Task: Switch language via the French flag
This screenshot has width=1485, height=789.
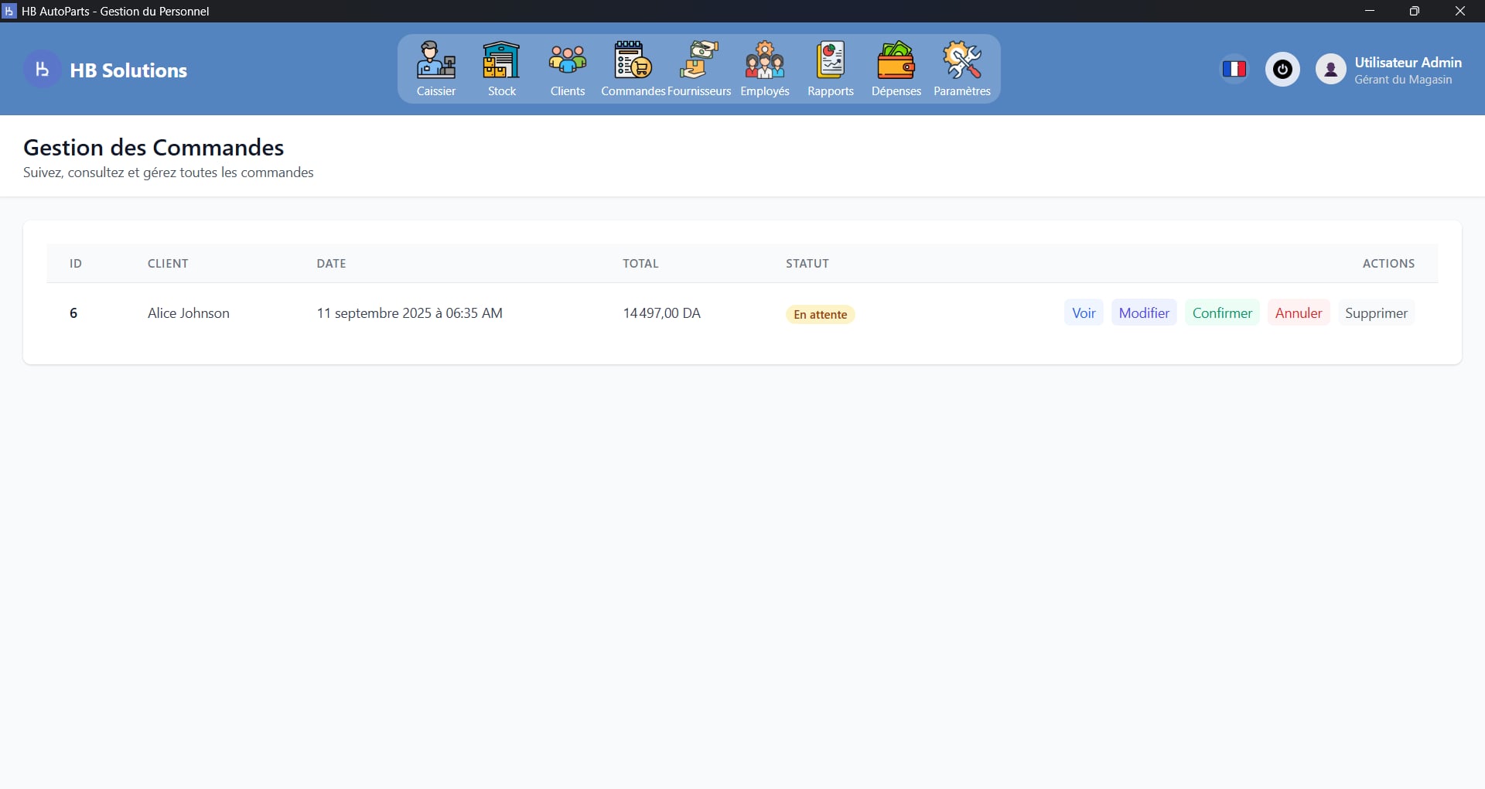Action: (x=1234, y=69)
